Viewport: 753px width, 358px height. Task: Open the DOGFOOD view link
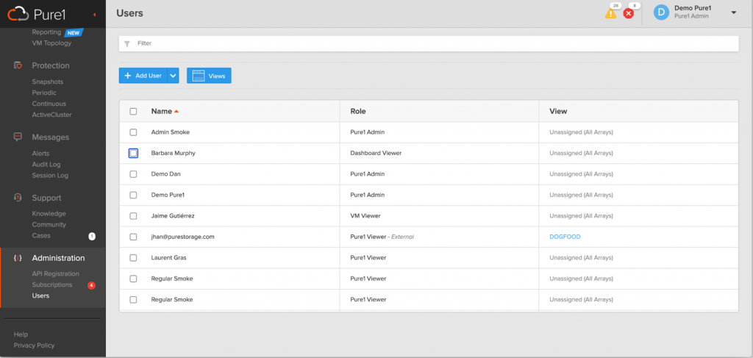(x=565, y=237)
